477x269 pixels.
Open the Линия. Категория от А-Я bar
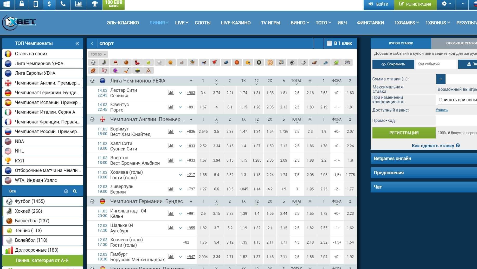(43, 260)
